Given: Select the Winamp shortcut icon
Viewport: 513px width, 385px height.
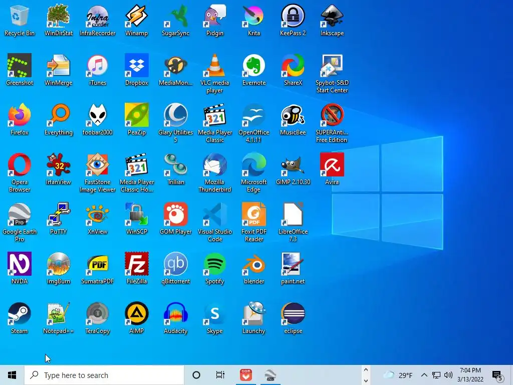Looking at the screenshot, I should point(136,20).
